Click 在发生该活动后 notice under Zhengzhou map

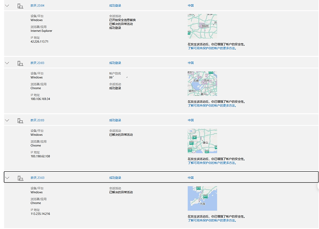pos(216,44)
